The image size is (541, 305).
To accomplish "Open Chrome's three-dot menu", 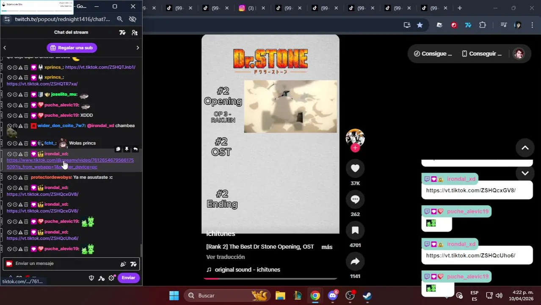I will 532,25.
